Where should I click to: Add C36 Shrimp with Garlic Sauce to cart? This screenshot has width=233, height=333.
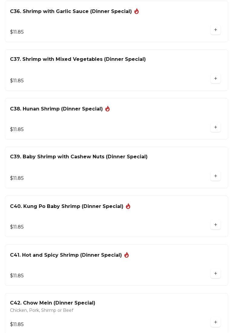pos(215,30)
